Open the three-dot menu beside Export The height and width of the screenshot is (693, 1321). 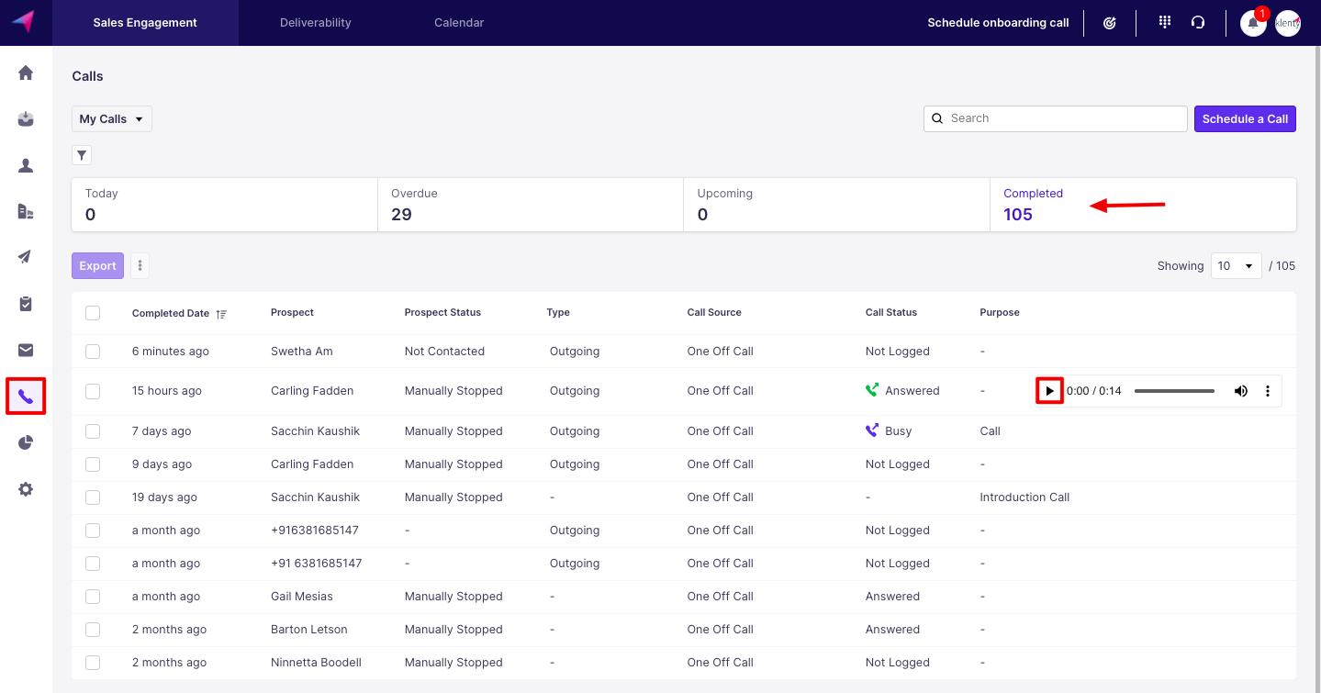click(140, 266)
